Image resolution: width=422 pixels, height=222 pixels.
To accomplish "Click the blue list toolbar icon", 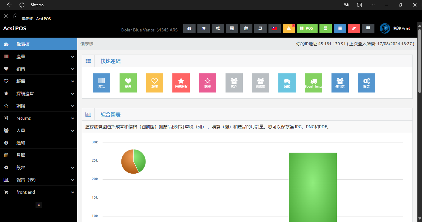I will tap(340, 28).
